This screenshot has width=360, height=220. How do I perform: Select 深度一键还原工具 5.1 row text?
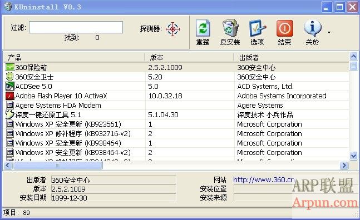(x=48, y=115)
